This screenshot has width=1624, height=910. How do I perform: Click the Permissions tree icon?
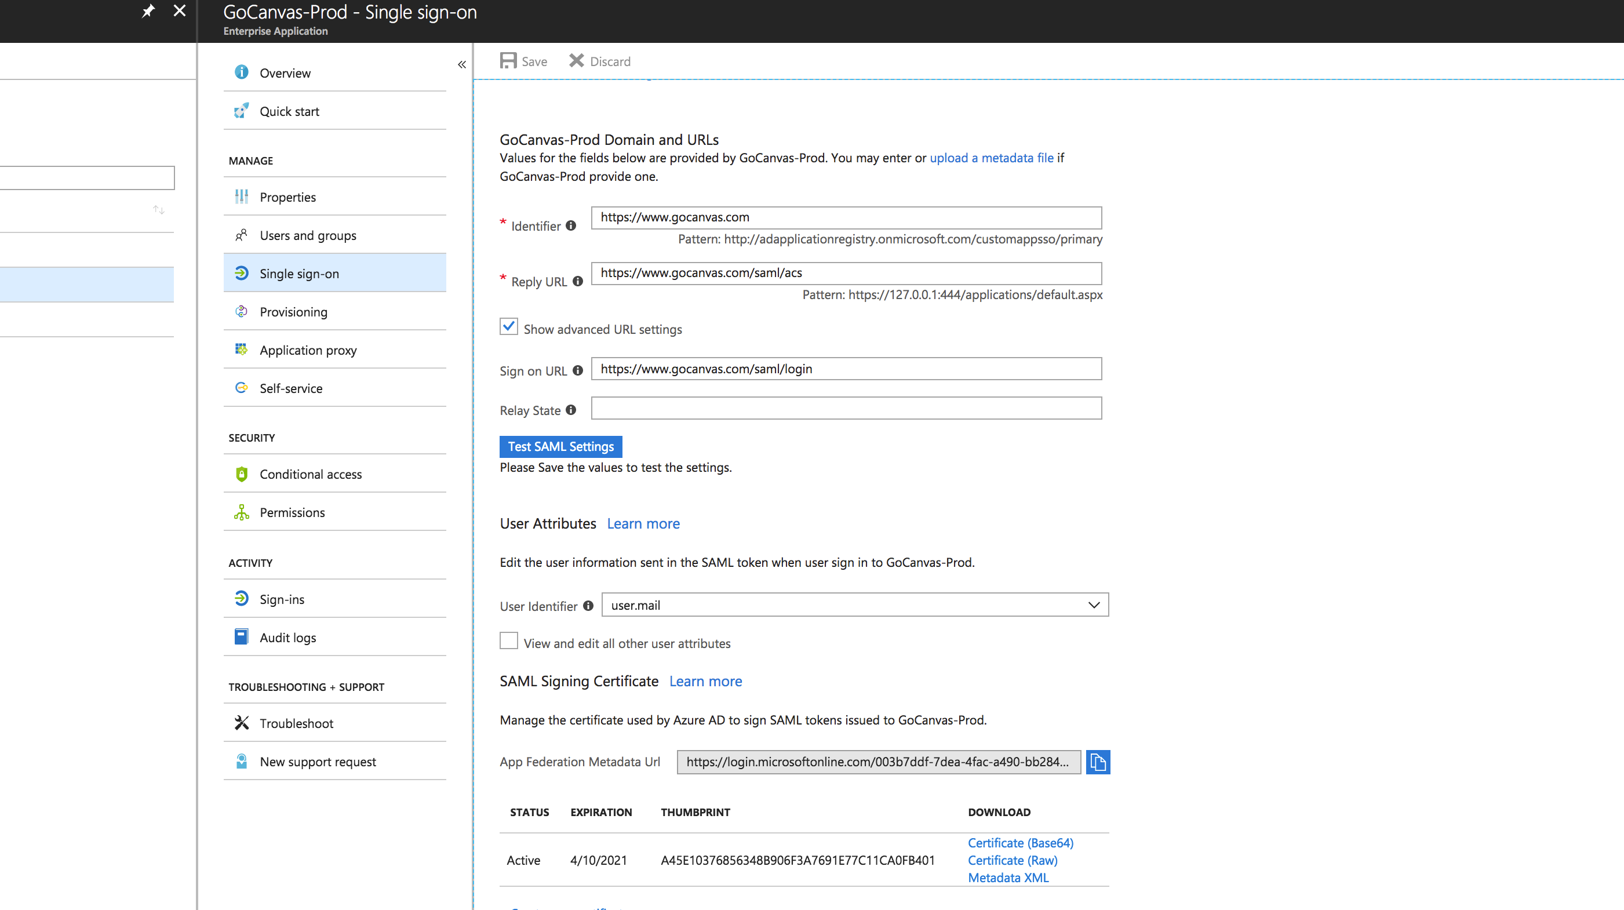[x=242, y=512]
